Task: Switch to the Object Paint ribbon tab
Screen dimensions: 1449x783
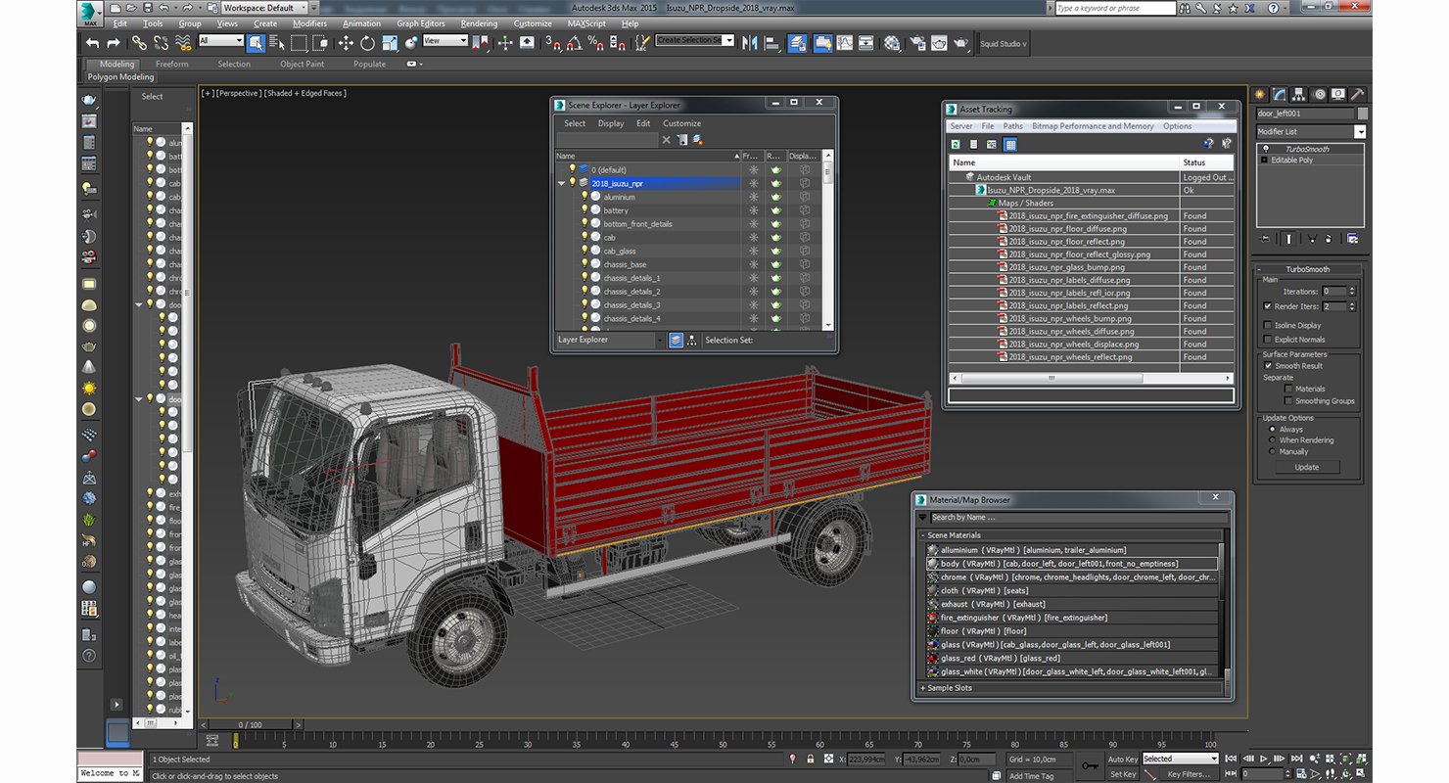Action: point(302,64)
